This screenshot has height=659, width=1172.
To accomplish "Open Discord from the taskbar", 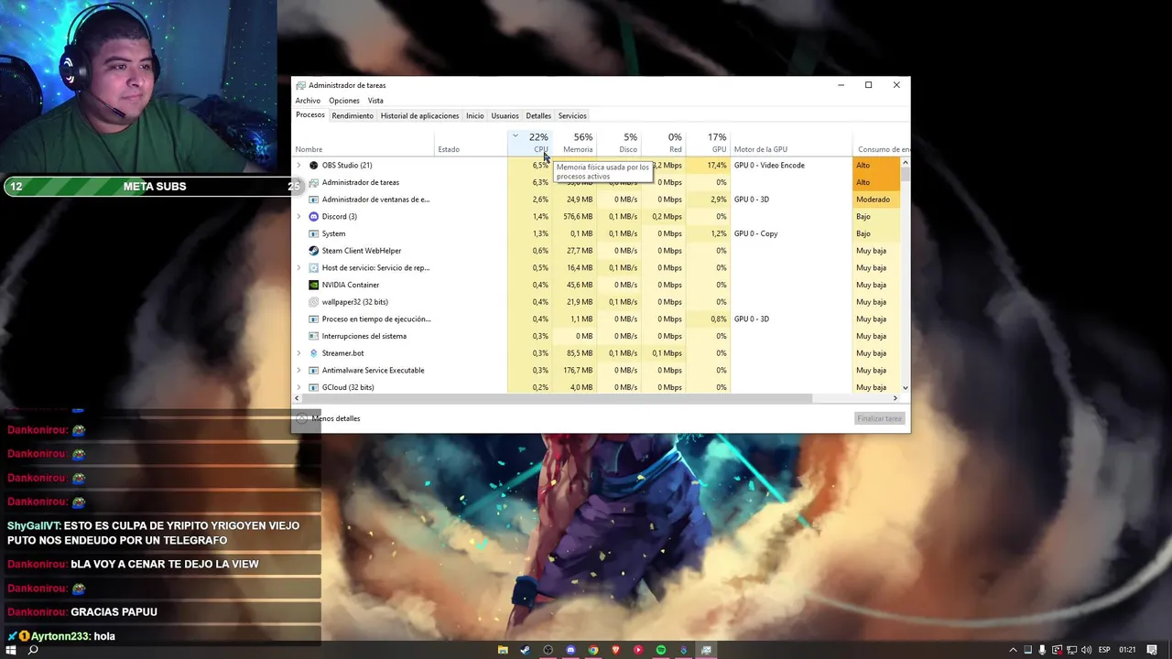I will (x=570, y=650).
